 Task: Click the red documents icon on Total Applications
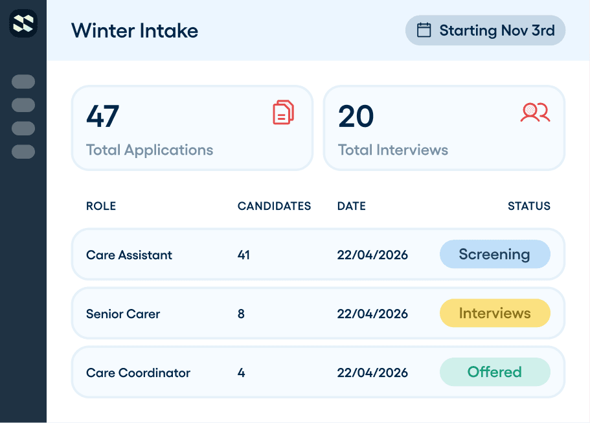pos(283,112)
